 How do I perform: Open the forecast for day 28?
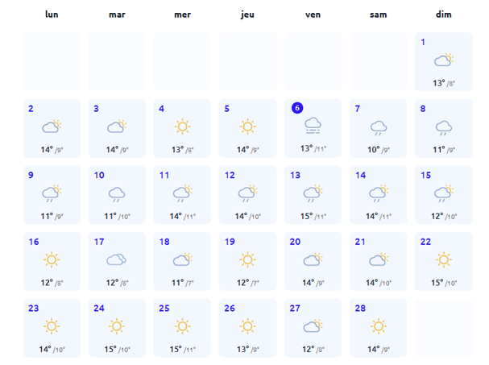point(379,326)
